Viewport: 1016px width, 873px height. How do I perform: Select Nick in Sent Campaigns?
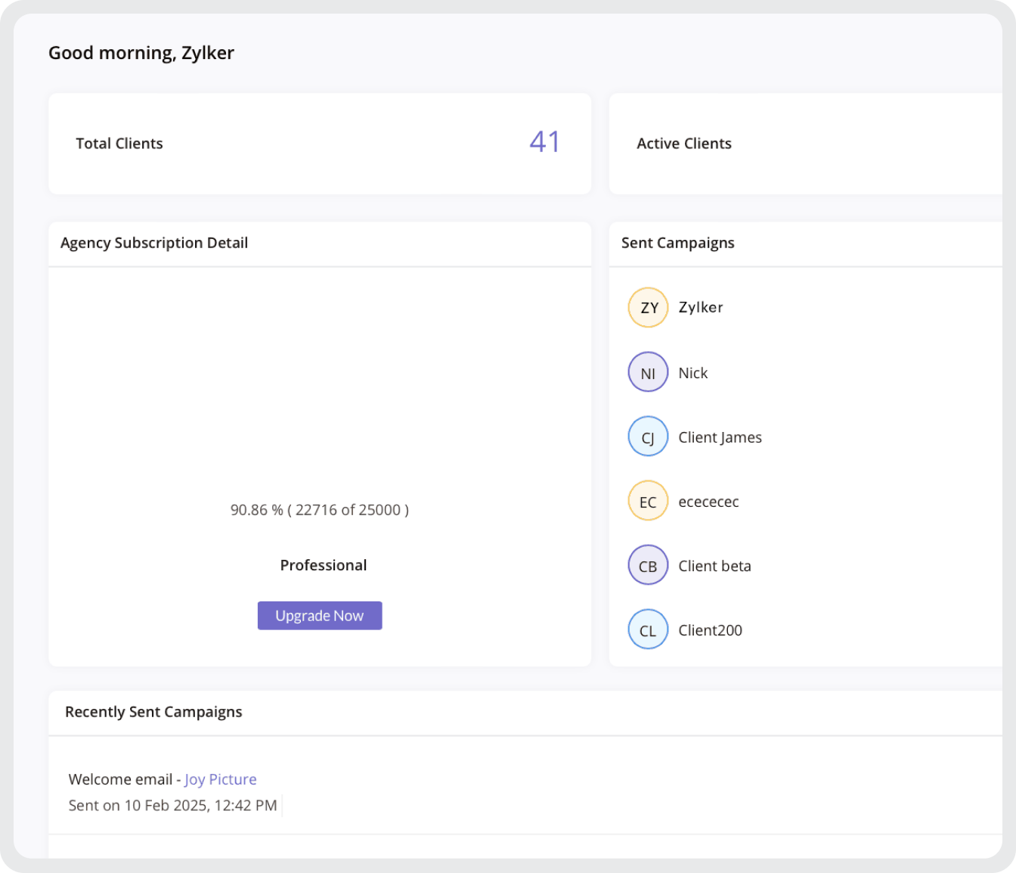pyautogui.click(x=693, y=373)
